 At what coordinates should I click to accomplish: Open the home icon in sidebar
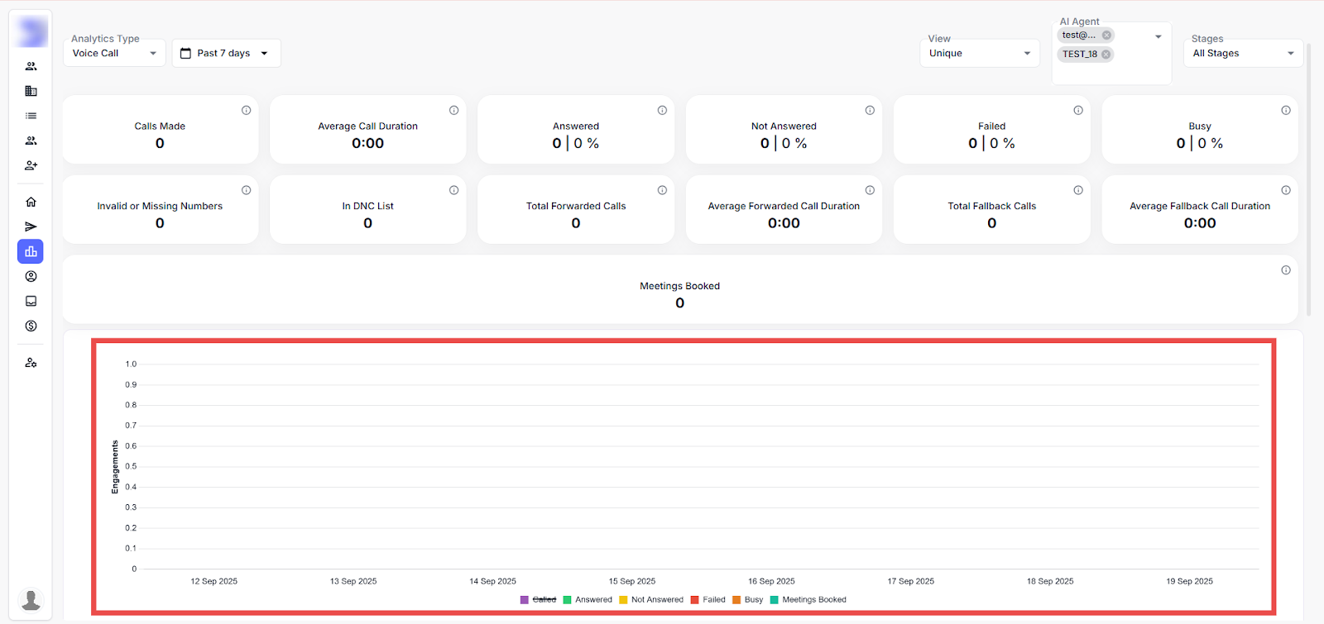point(31,202)
